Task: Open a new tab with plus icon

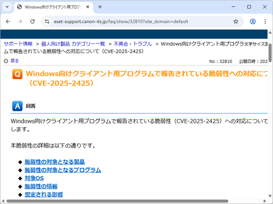Action: 100,7
